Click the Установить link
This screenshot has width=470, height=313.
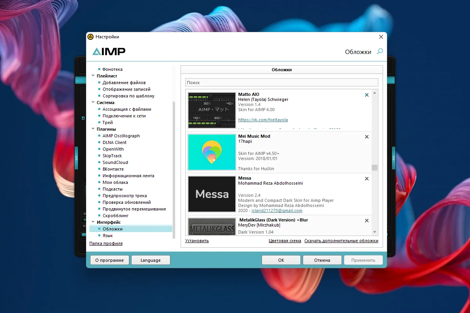[x=197, y=241]
